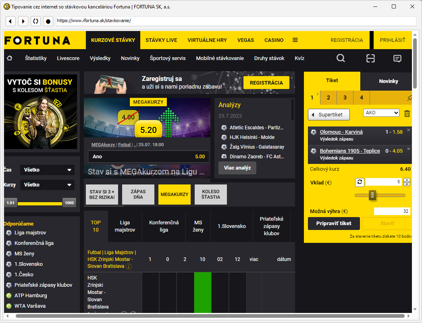Open the Livescore link in navigation
Image resolution: width=422 pixels, height=323 pixels.
(x=68, y=58)
